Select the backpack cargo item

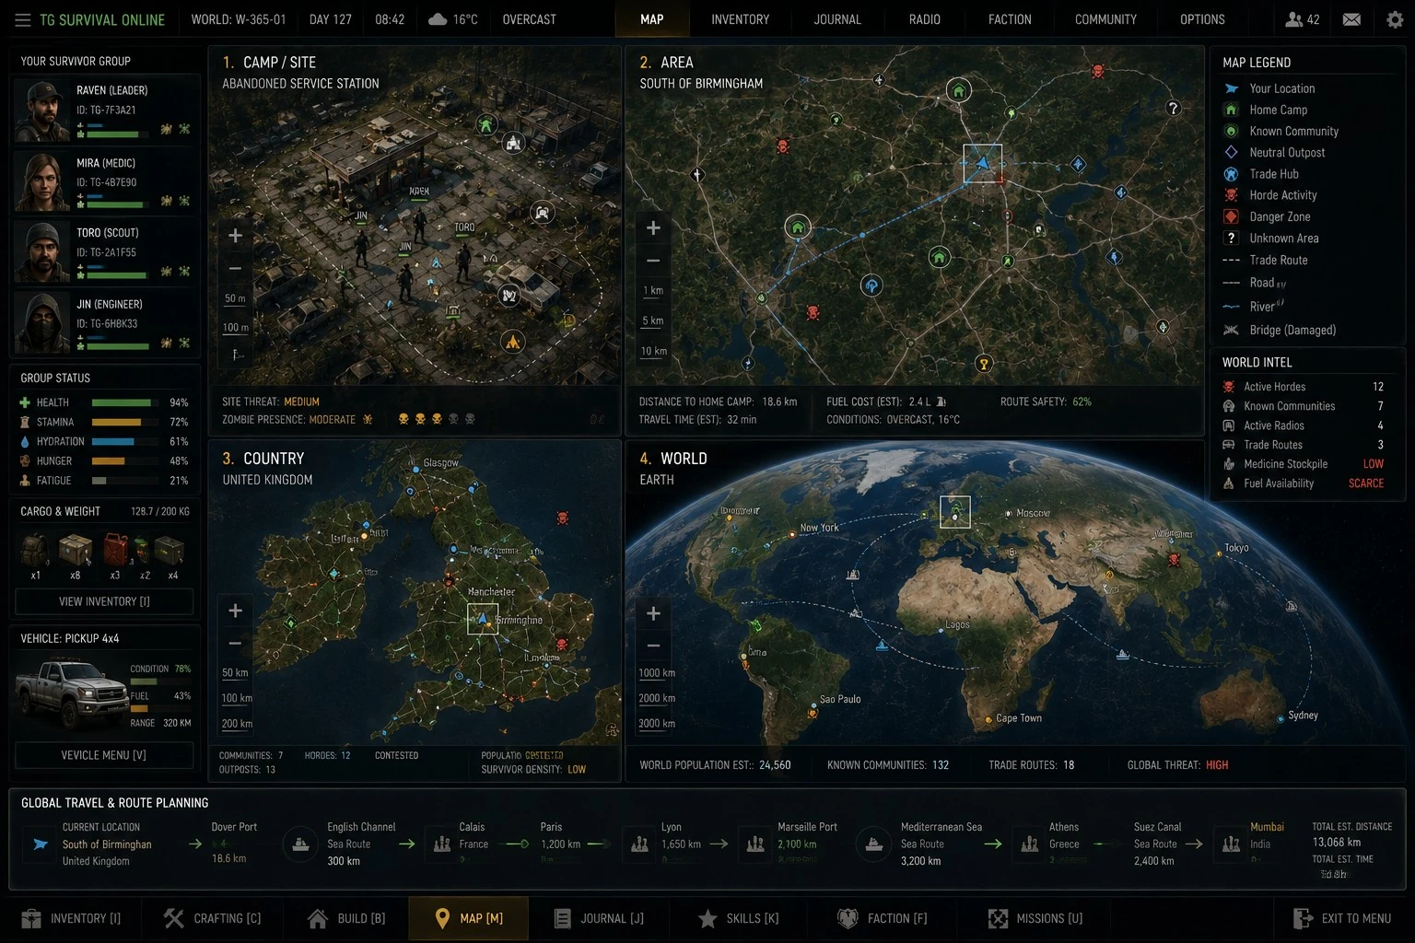(x=35, y=550)
